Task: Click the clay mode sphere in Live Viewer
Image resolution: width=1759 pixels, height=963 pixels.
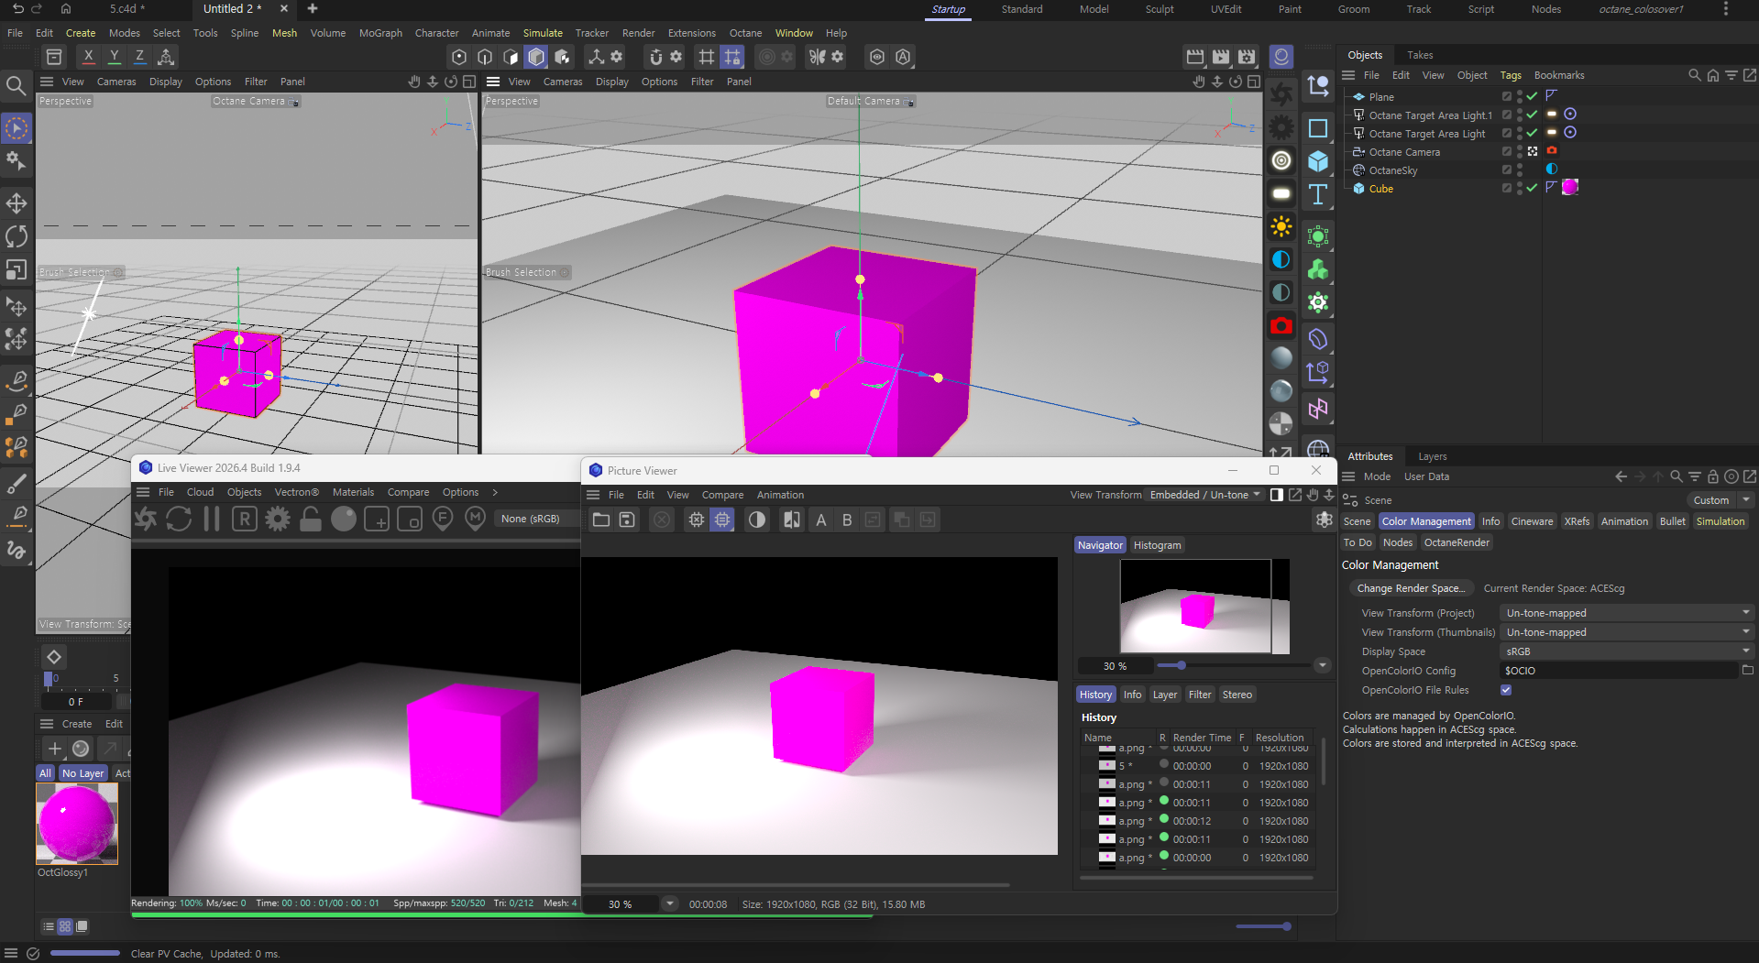Action: [x=344, y=520]
